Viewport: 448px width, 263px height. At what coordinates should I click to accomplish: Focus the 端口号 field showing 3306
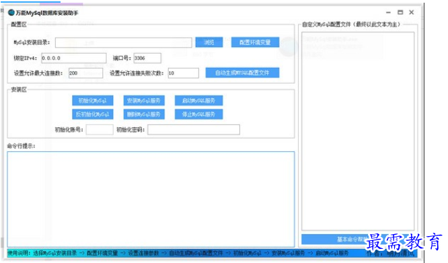[x=147, y=58]
